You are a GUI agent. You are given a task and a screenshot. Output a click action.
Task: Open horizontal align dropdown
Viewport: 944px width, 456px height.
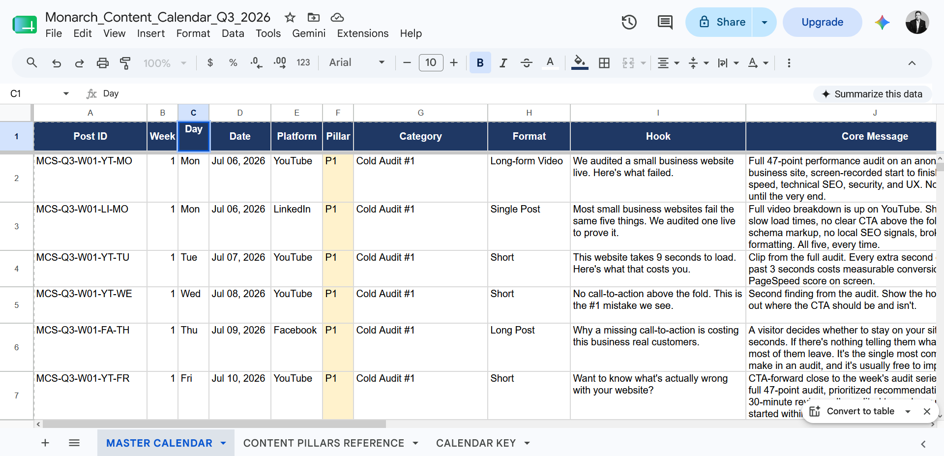tap(669, 63)
